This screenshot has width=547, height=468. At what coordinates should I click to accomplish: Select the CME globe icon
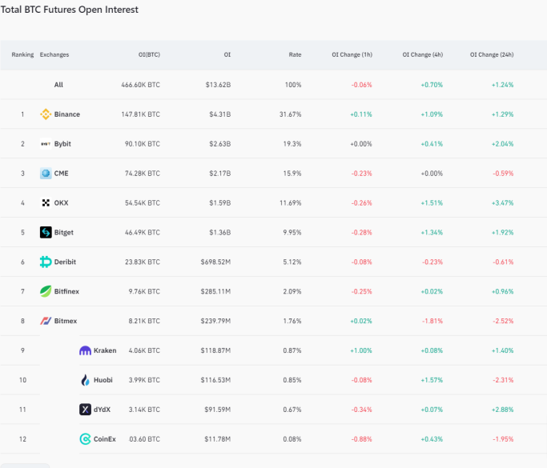click(x=46, y=173)
